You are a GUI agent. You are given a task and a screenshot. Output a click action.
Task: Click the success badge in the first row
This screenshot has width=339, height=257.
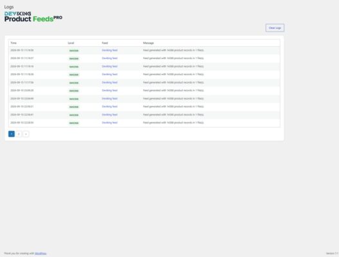pyautogui.click(x=74, y=51)
